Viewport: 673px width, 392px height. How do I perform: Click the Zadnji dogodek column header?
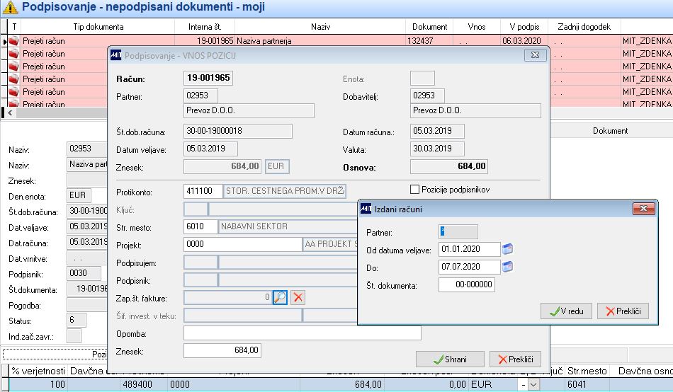tap(584, 27)
